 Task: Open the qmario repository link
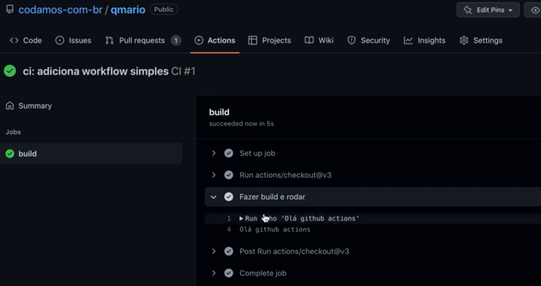pyautogui.click(x=127, y=10)
